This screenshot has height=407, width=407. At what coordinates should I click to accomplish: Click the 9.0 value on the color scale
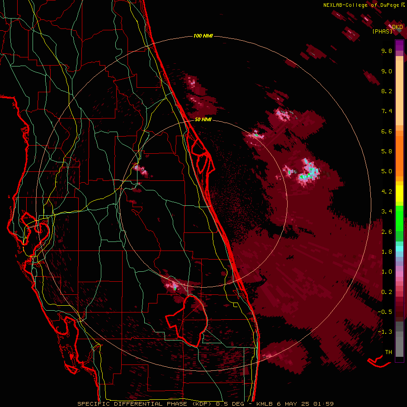pyautogui.click(x=387, y=71)
